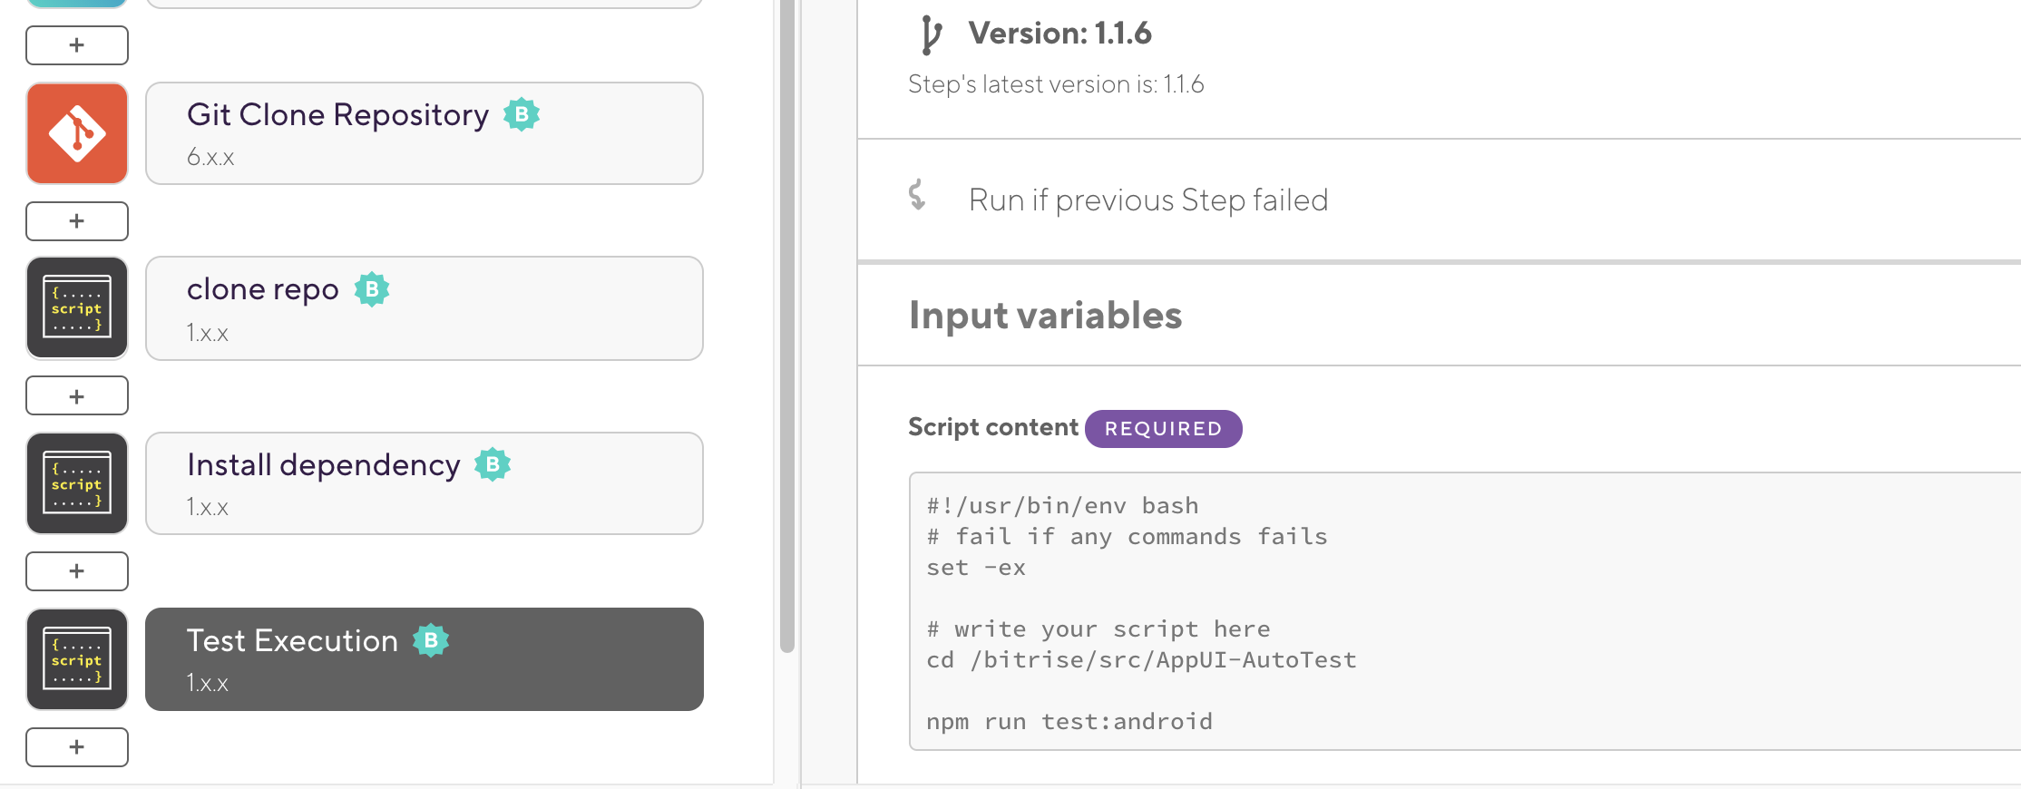Click the verified badge beside clone repo
Screen dimensions: 2021x789
[x=372, y=289]
